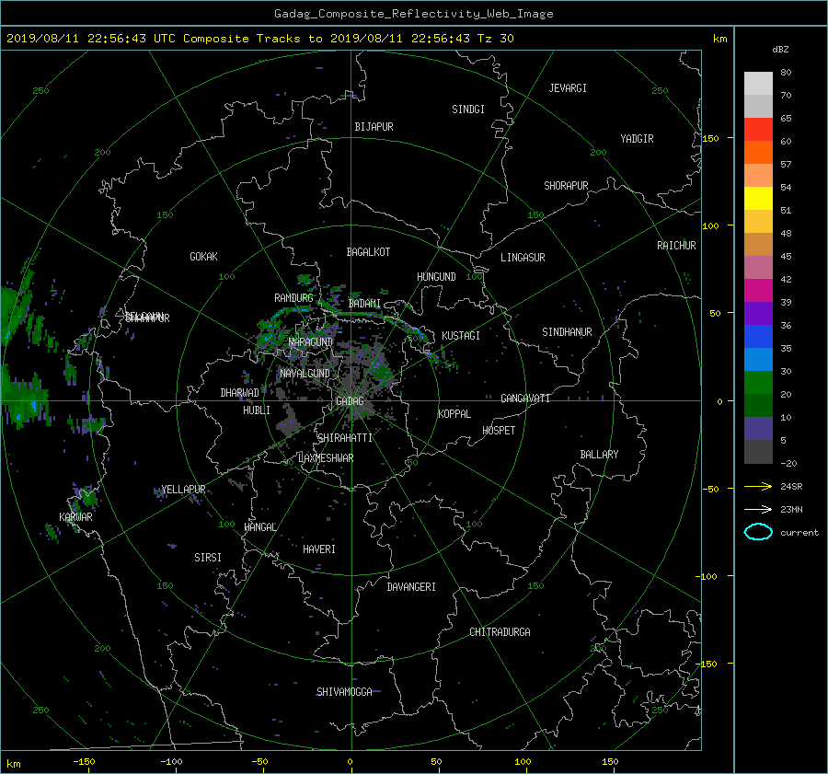Click the LAXMESHWAR city label
The height and width of the screenshot is (774, 828).
click(326, 458)
